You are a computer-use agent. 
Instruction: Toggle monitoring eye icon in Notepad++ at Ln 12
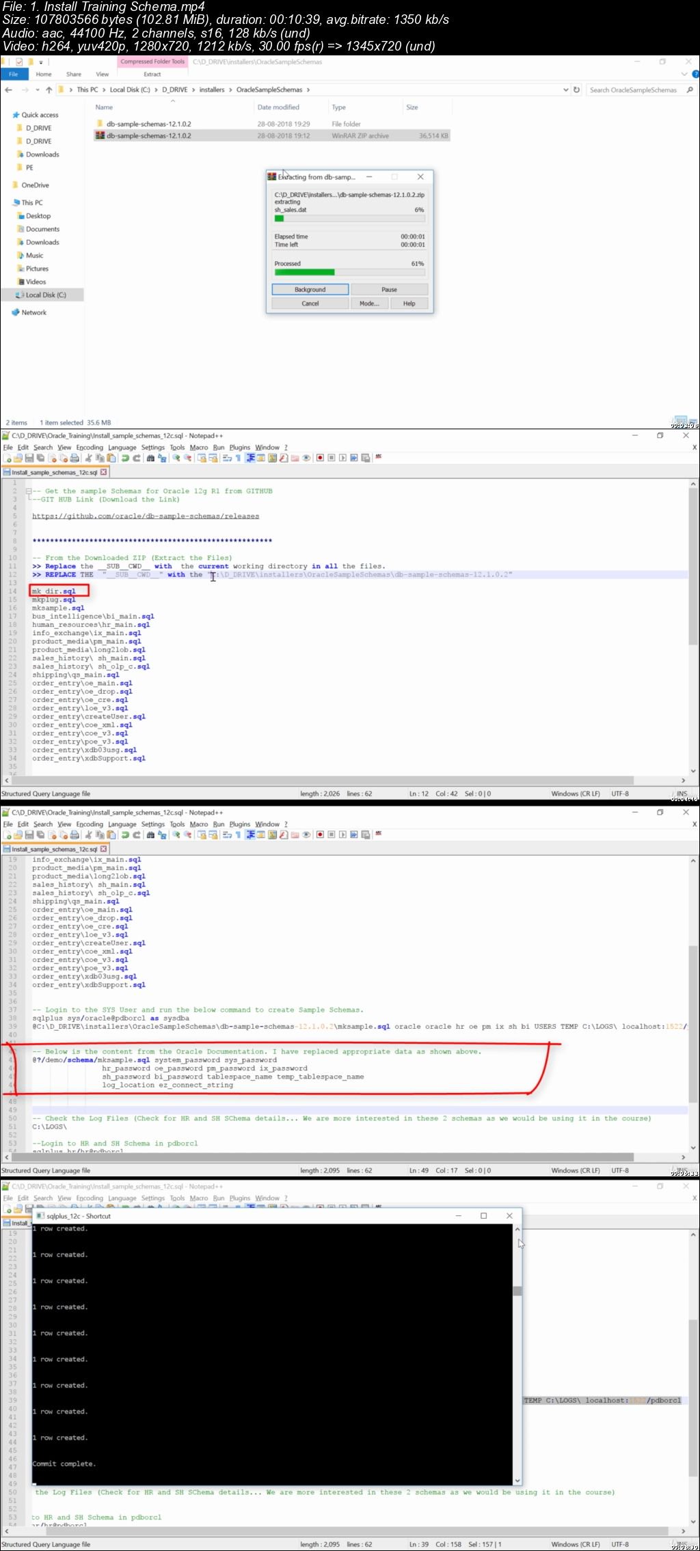coord(306,458)
